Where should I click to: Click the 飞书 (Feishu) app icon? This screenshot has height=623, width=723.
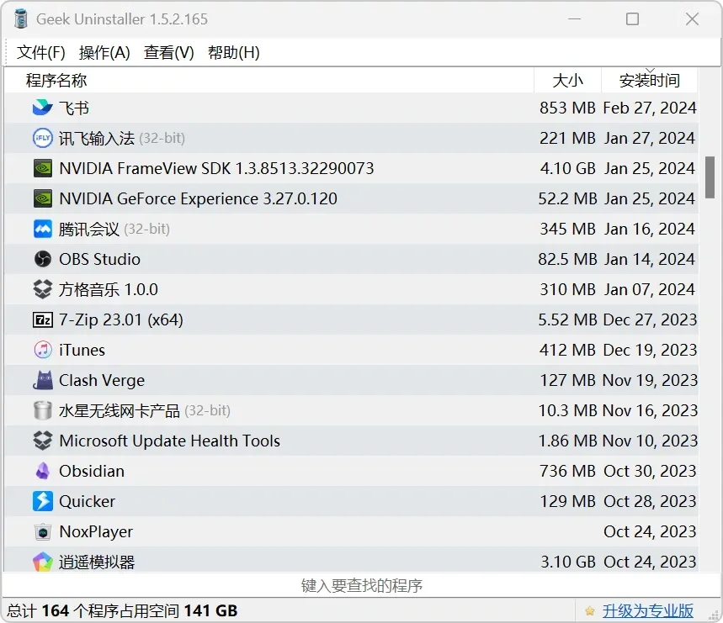pyautogui.click(x=42, y=108)
